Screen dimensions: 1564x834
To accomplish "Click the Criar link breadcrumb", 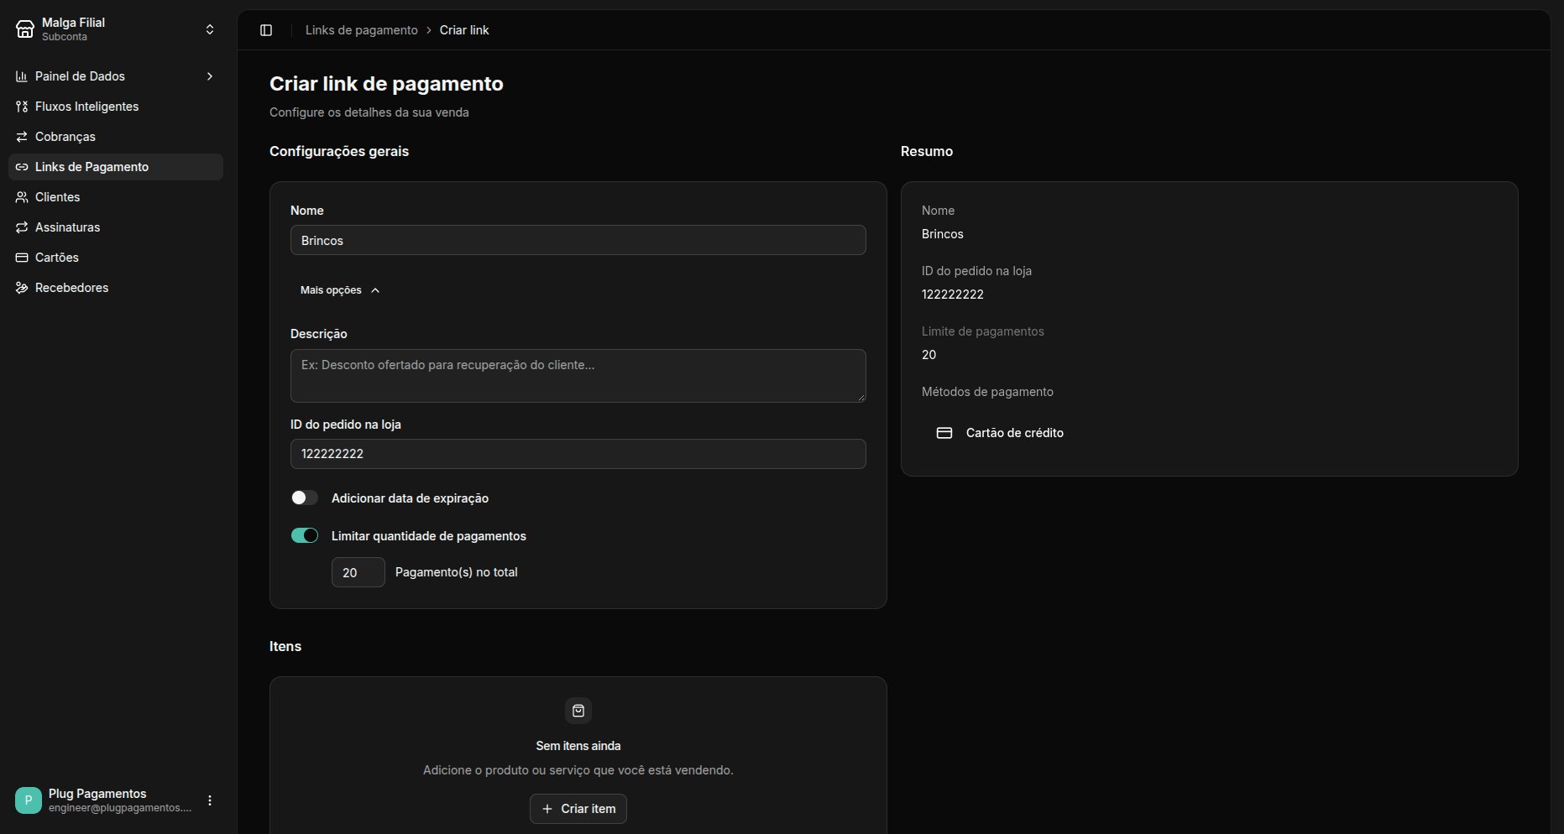I will [464, 30].
